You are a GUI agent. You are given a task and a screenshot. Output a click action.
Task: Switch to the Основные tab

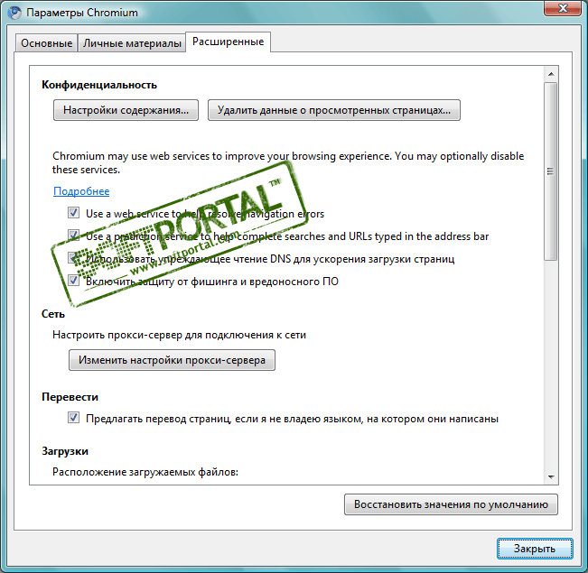46,43
